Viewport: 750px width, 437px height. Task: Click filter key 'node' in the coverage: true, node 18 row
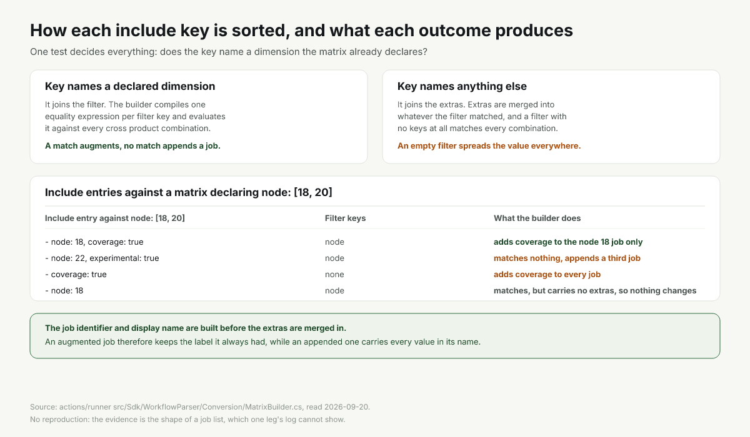pos(334,242)
